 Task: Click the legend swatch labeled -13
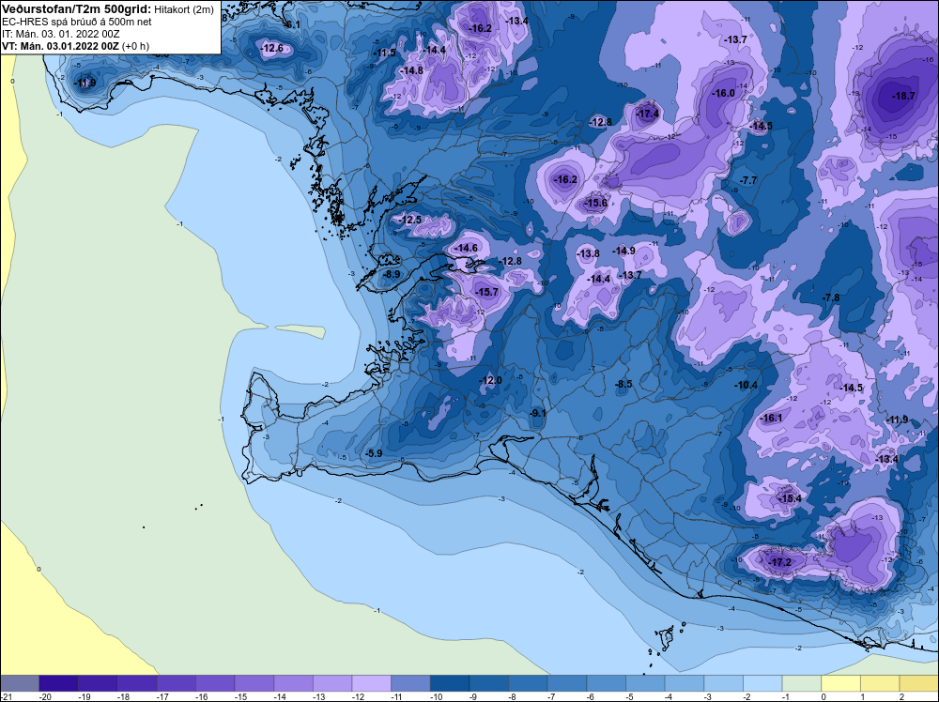pyautogui.click(x=332, y=683)
